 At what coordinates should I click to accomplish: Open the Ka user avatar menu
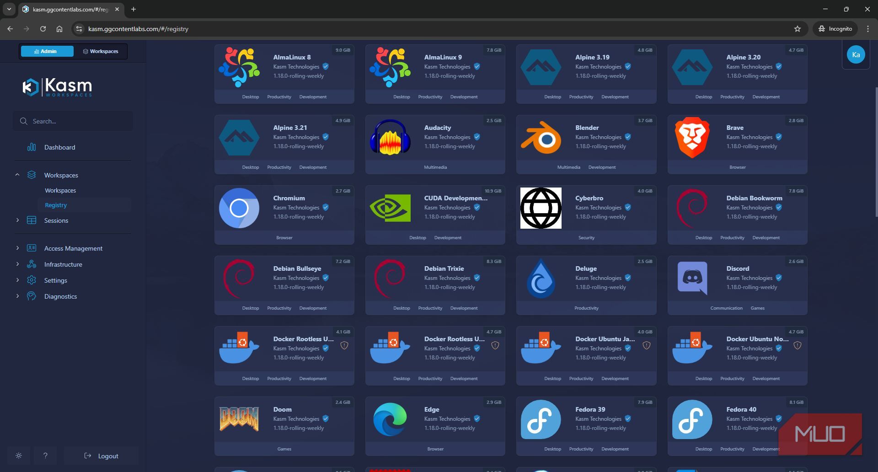click(856, 55)
